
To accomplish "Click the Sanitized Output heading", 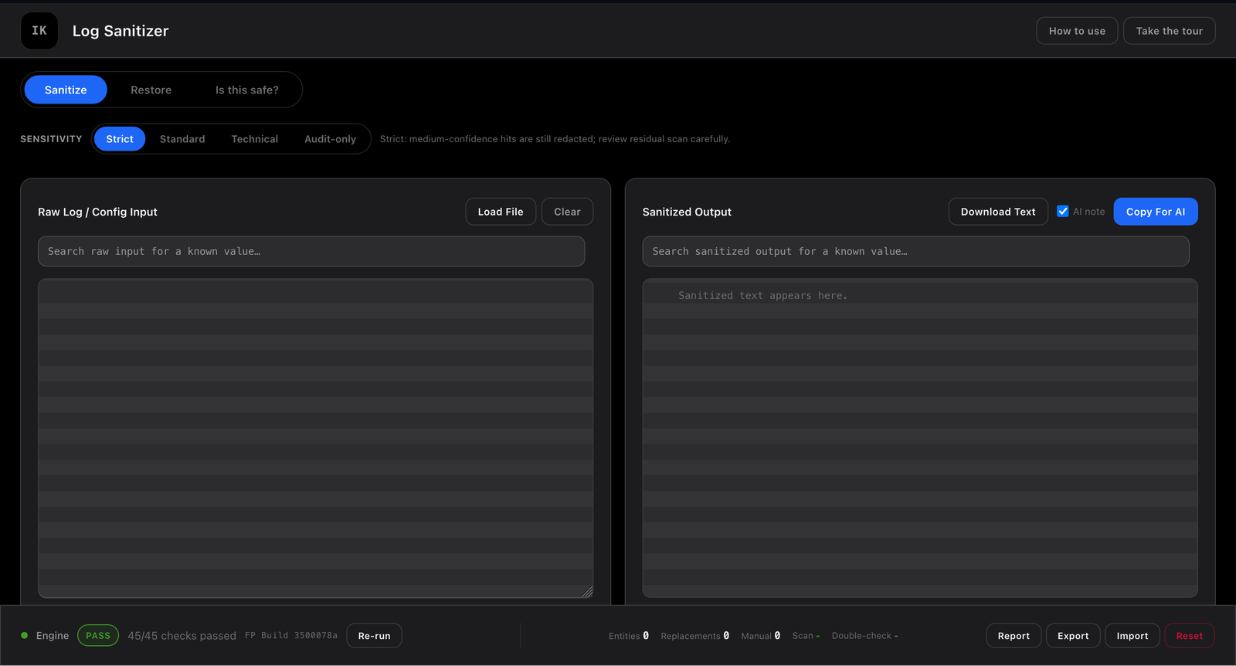I will coord(687,212).
